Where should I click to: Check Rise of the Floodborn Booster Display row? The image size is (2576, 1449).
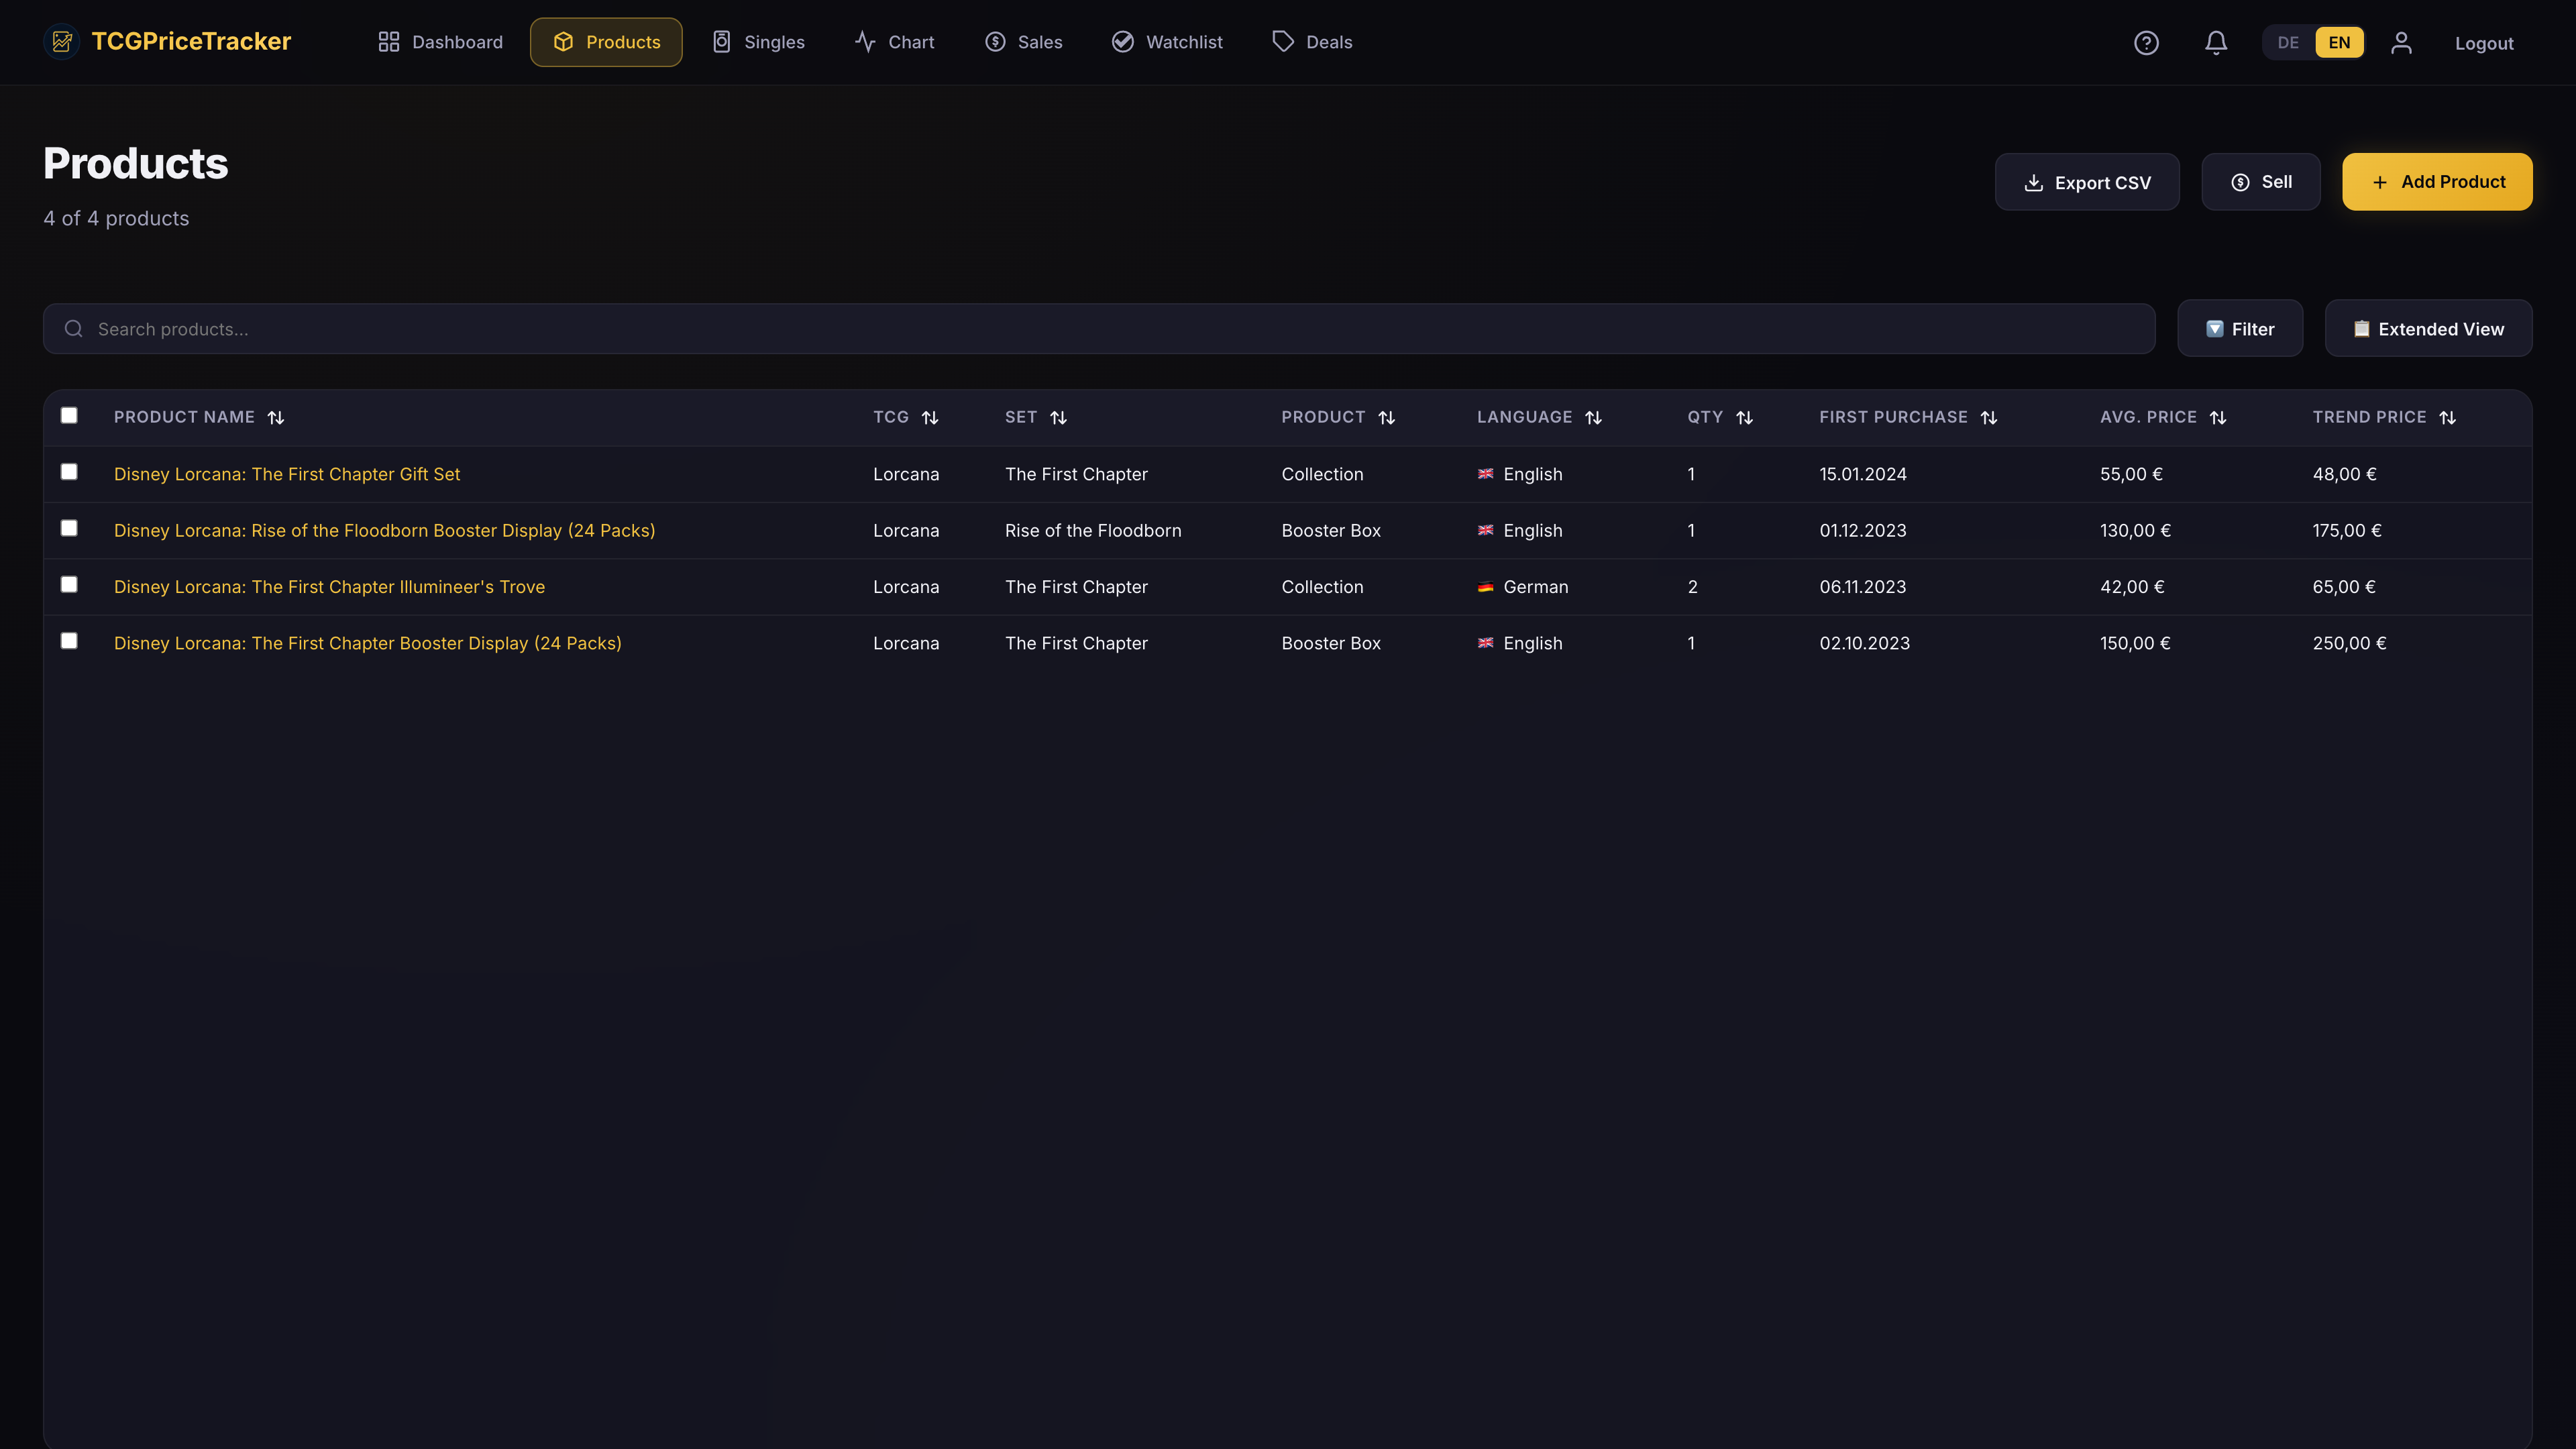coord(69,528)
